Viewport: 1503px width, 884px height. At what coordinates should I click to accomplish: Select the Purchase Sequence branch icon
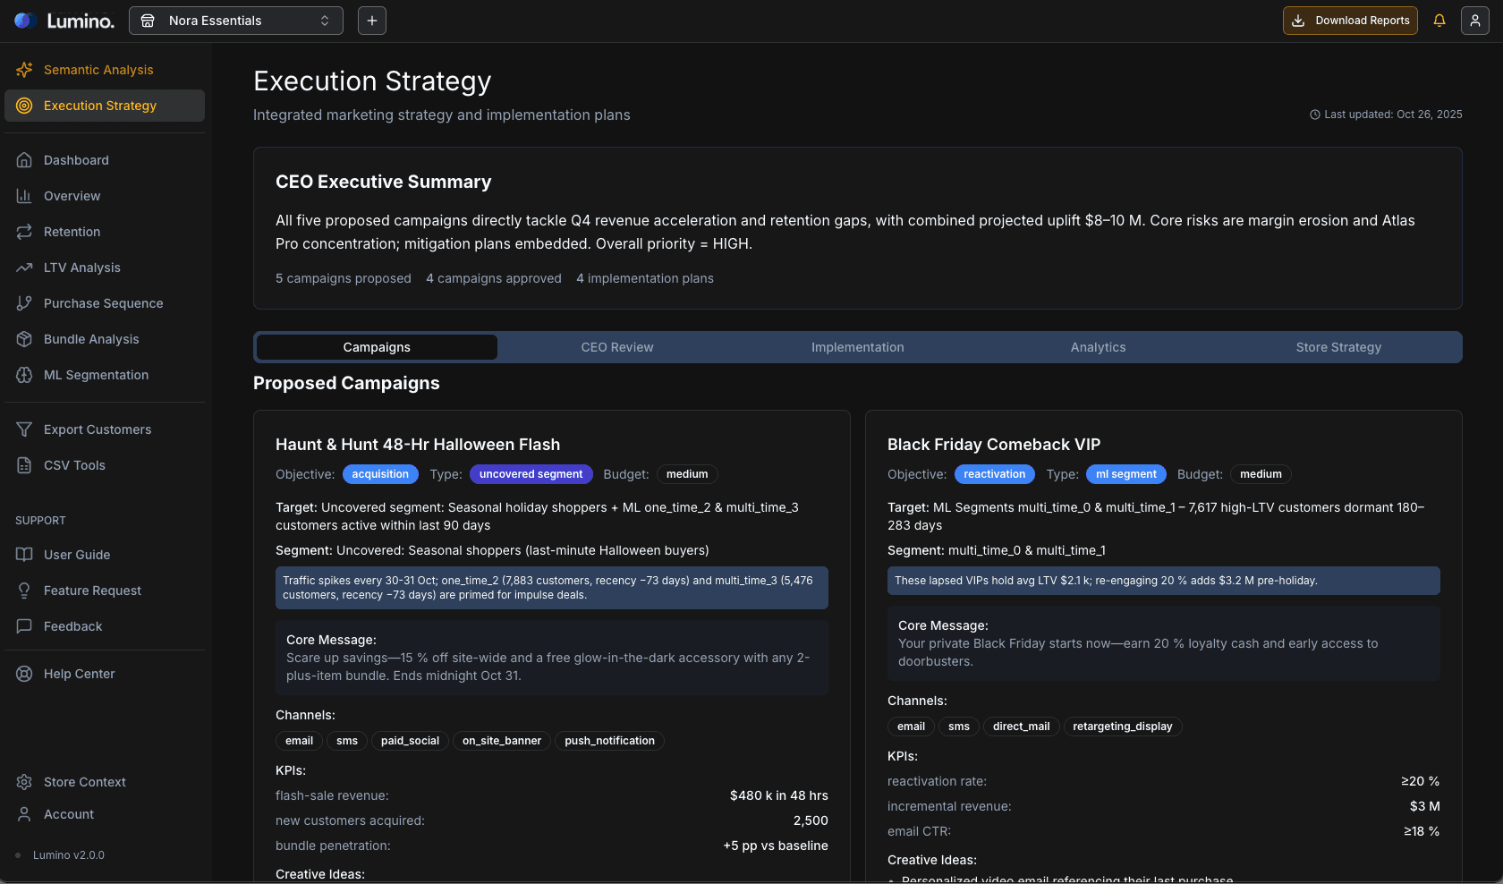(x=24, y=303)
